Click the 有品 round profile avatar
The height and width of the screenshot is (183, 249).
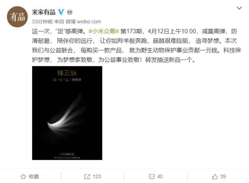17,17
